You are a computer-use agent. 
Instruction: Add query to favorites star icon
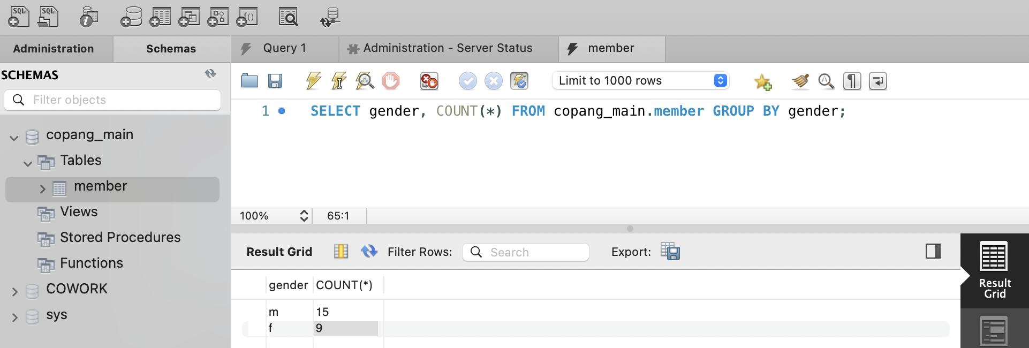[x=762, y=81]
